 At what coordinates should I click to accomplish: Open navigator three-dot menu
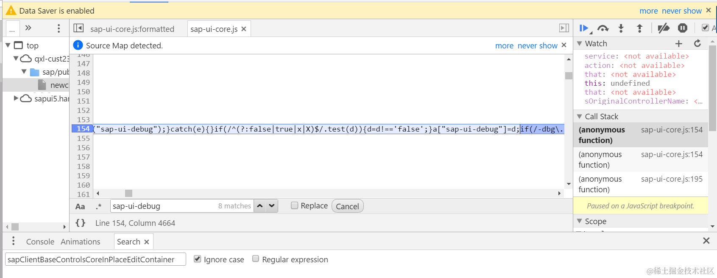59,28
